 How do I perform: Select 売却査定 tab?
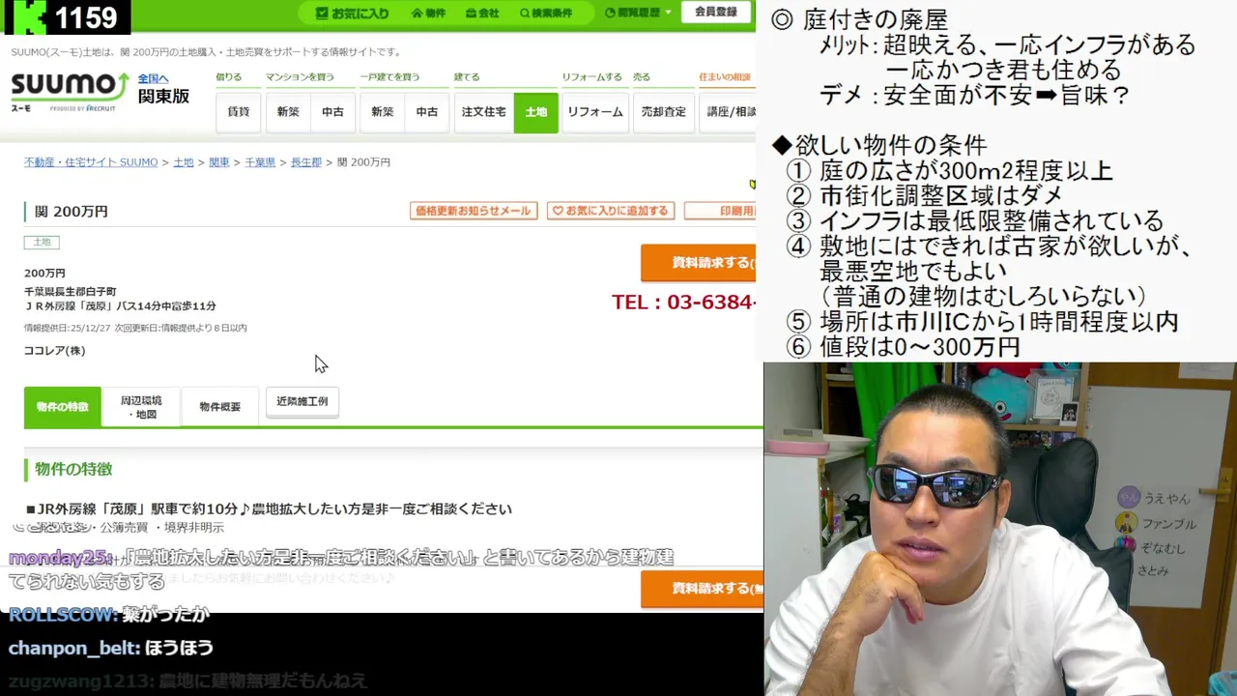pyautogui.click(x=664, y=112)
